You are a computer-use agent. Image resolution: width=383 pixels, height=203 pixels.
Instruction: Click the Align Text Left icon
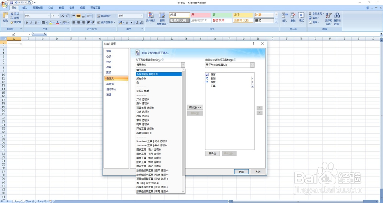tap(74, 23)
